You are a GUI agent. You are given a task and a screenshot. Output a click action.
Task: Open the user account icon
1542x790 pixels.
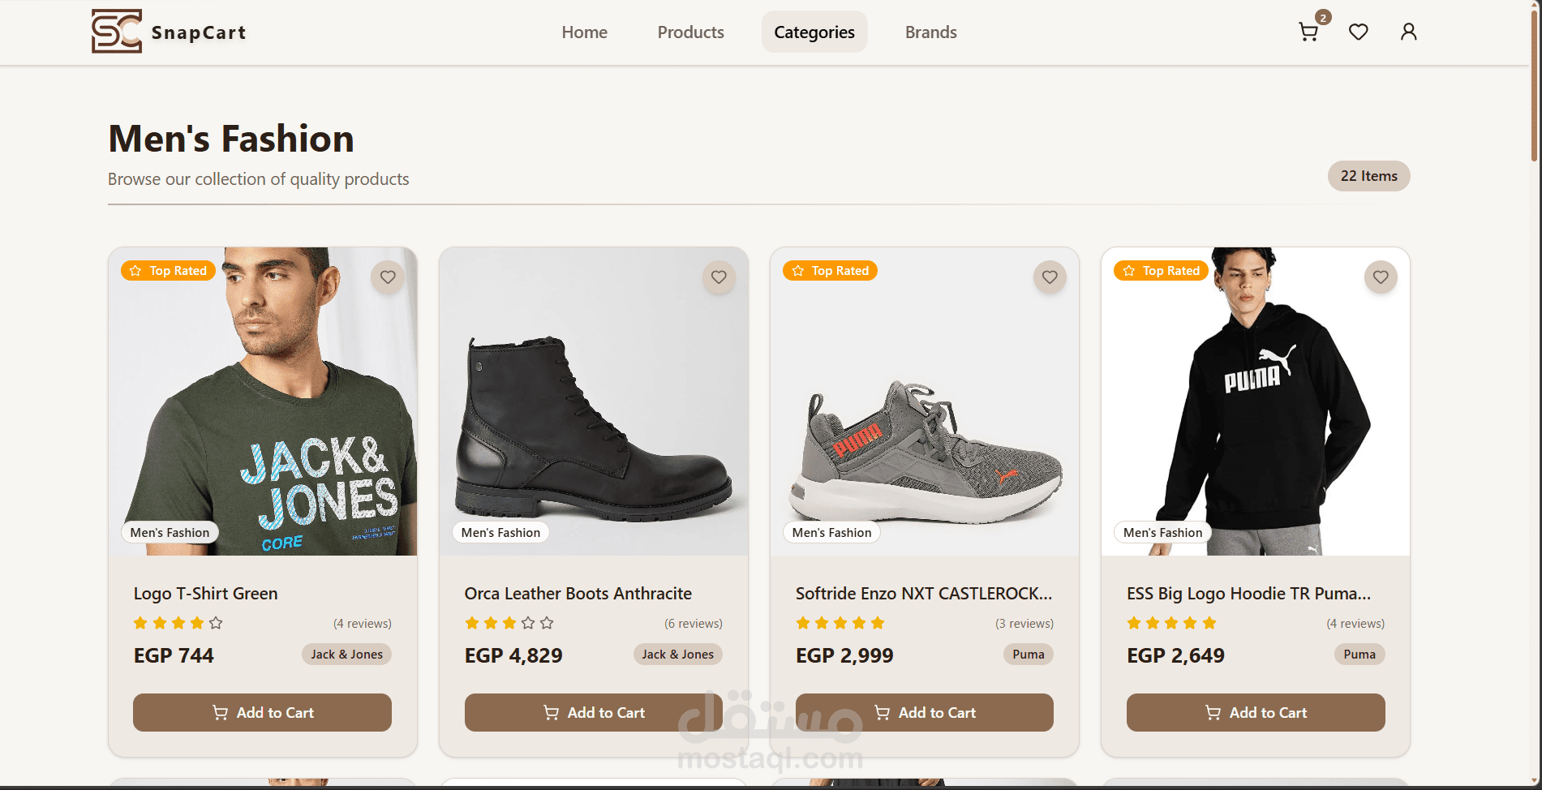coord(1409,32)
